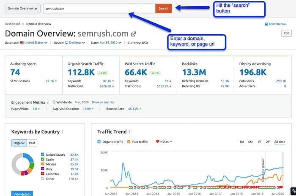Click Avg. Visit Duration value 12:09
The width and height of the screenshot is (296, 196).
pos(87,109)
